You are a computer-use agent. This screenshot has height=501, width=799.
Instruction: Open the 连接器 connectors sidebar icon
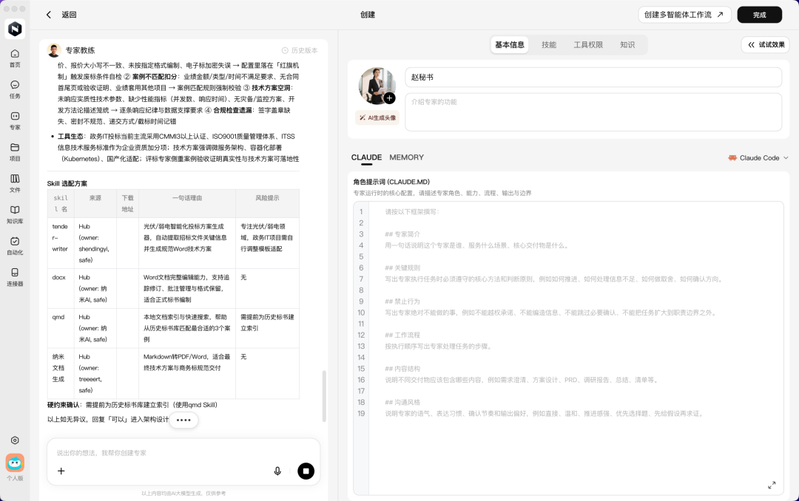pos(15,277)
